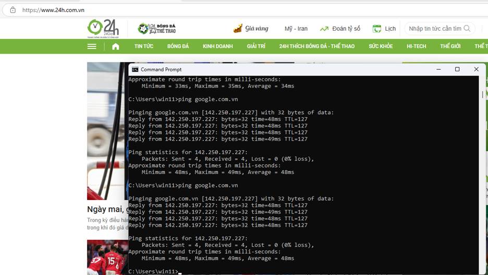This screenshot has height=275, width=488.
Task: Select the HI-TECH menu item
Action: pos(416,46)
